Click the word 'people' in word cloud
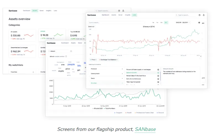 coord(71,64)
